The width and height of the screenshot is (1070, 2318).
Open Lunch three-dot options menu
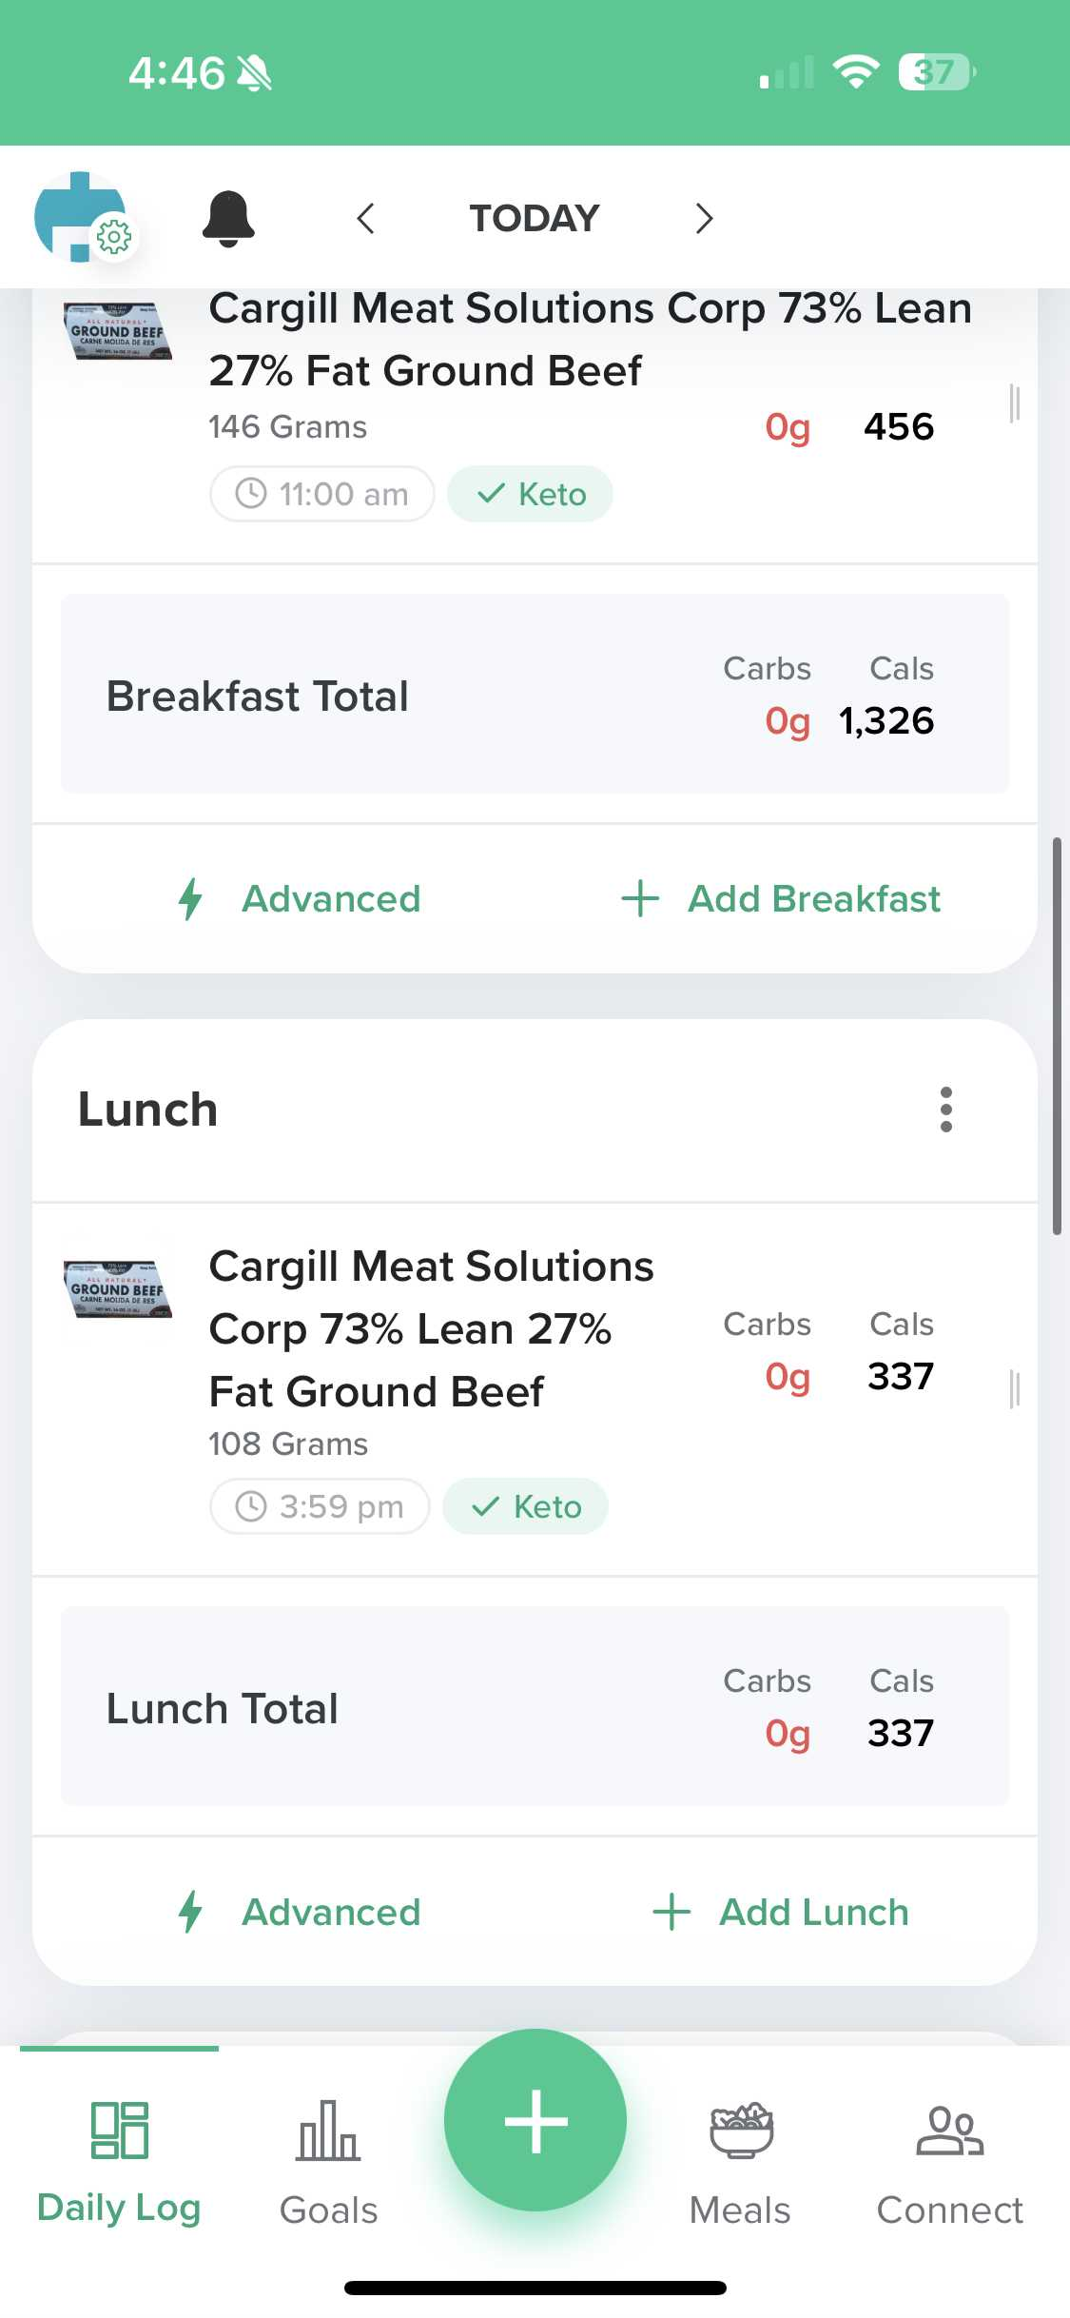(945, 1110)
